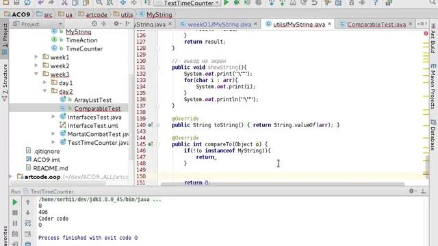Expand the artcode.oop module
The height and width of the screenshot is (246, 438).
click(11, 176)
